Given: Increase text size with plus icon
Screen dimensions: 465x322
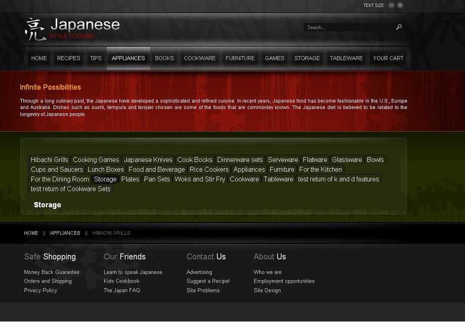Looking at the screenshot, I should [400, 6].
